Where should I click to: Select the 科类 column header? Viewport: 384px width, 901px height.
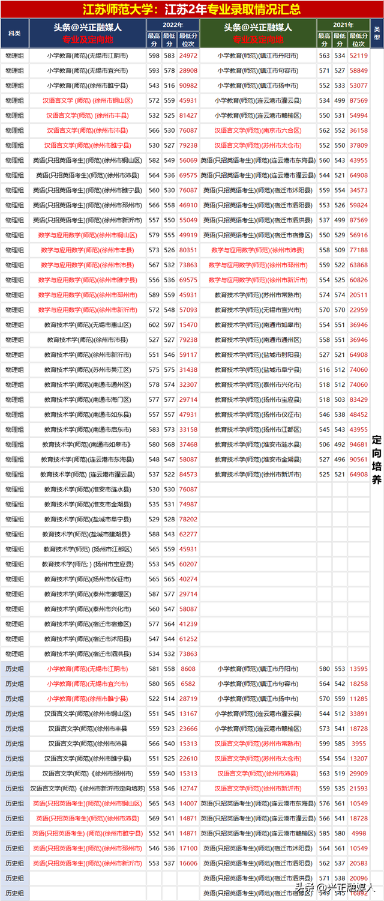(14, 34)
